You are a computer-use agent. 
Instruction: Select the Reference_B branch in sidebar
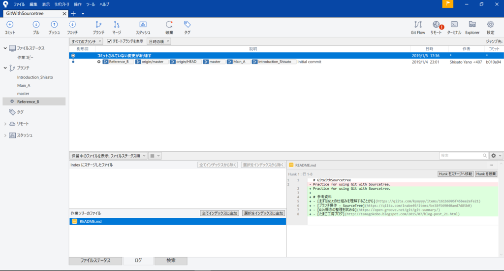tap(34, 102)
